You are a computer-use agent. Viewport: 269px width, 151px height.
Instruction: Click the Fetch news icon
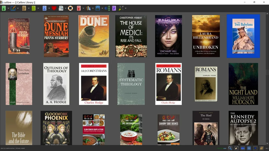click(x=61, y=8)
